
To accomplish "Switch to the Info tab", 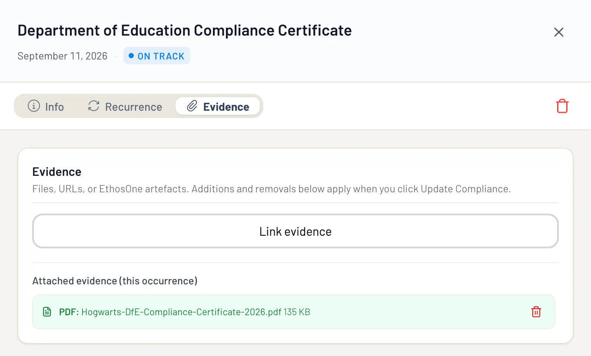I will coord(46,106).
